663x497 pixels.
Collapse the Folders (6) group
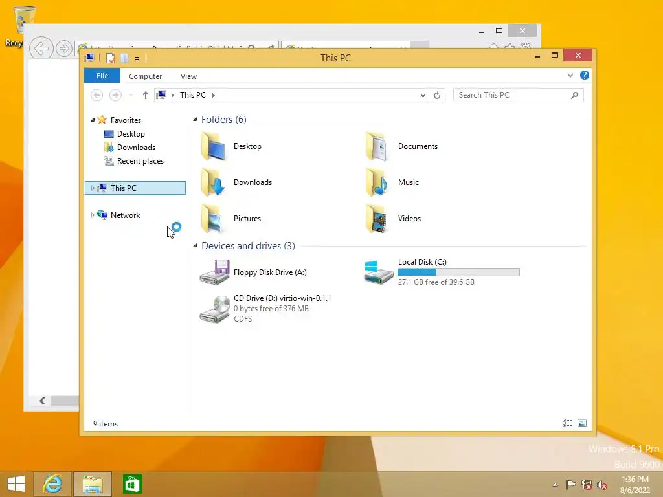tap(195, 120)
